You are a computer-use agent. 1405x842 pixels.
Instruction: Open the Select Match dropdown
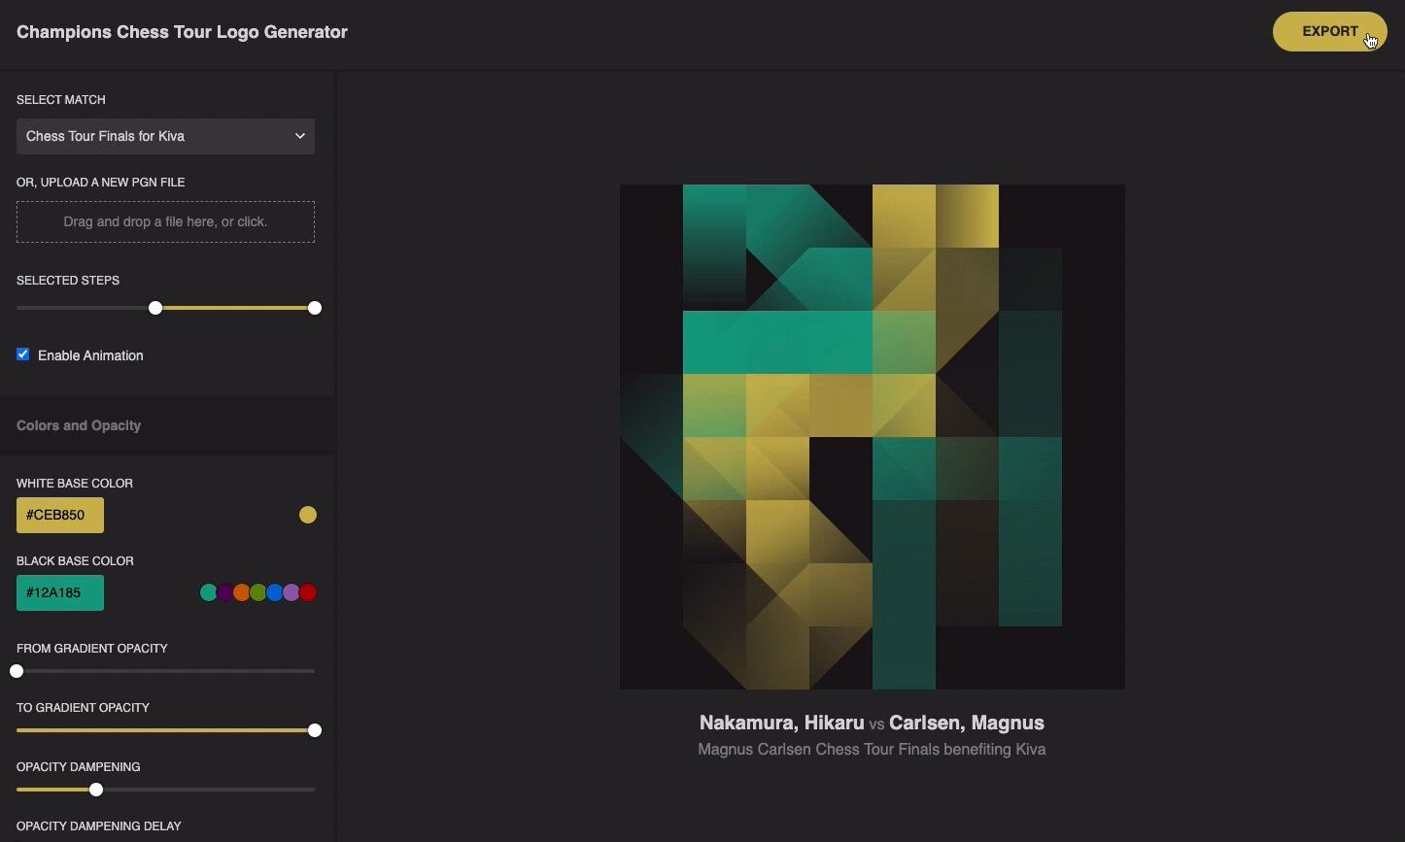tap(165, 136)
